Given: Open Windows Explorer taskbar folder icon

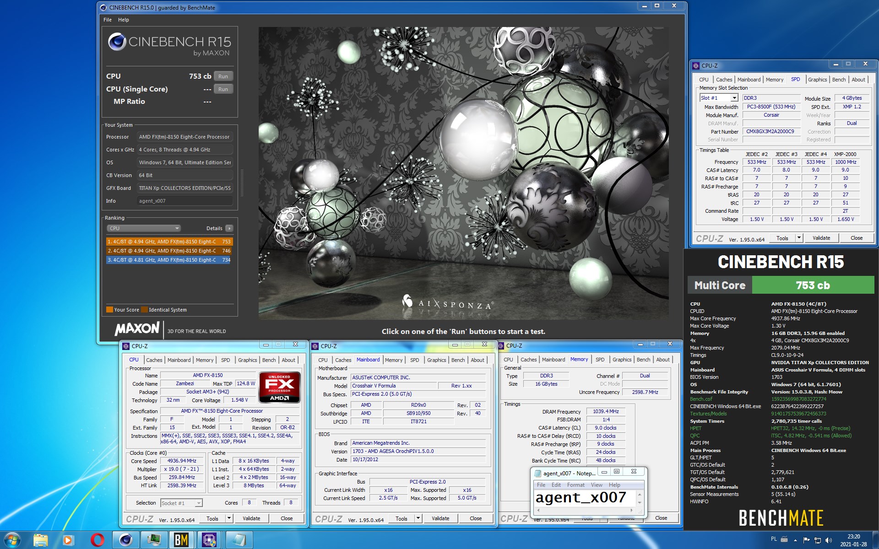Looking at the screenshot, I should click(40, 540).
